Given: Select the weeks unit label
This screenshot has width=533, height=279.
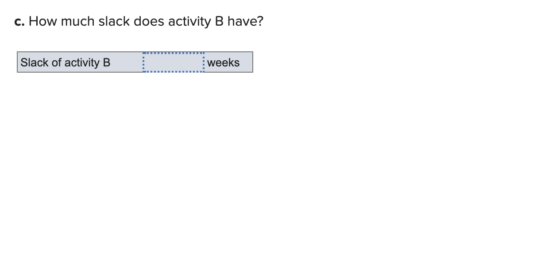Looking at the screenshot, I should point(223,63).
